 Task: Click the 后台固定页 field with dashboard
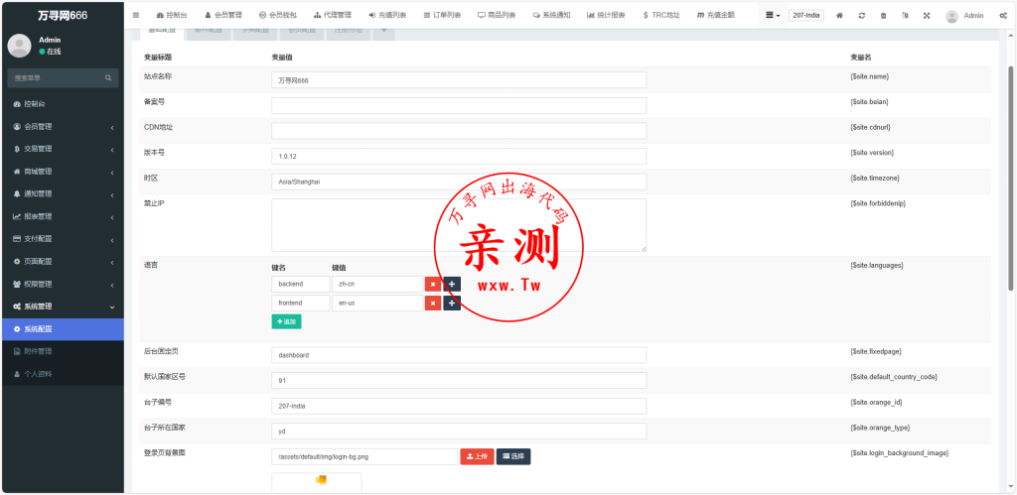(x=459, y=355)
